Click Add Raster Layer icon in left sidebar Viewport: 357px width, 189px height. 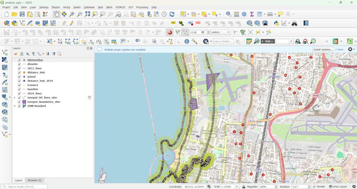pos(5,60)
